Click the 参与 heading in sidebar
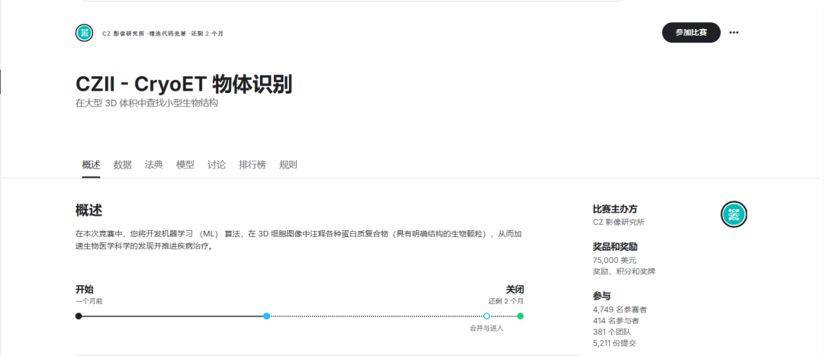The height and width of the screenshot is (356, 824). pyautogui.click(x=602, y=296)
